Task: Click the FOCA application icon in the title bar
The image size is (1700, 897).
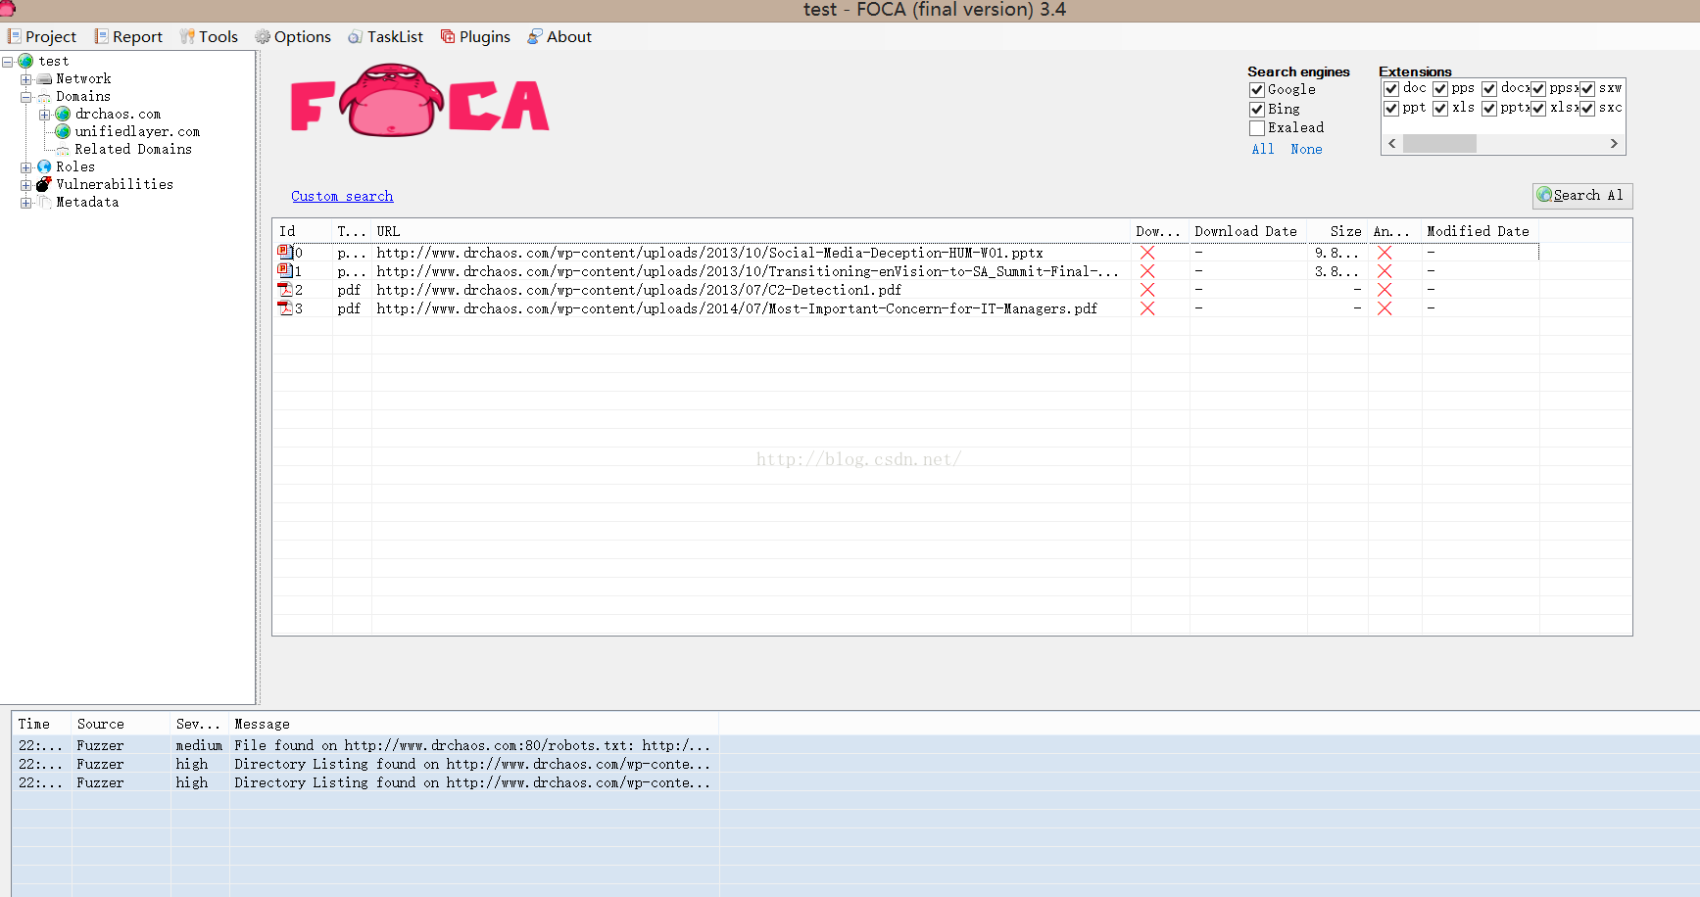Action: click(x=7, y=9)
